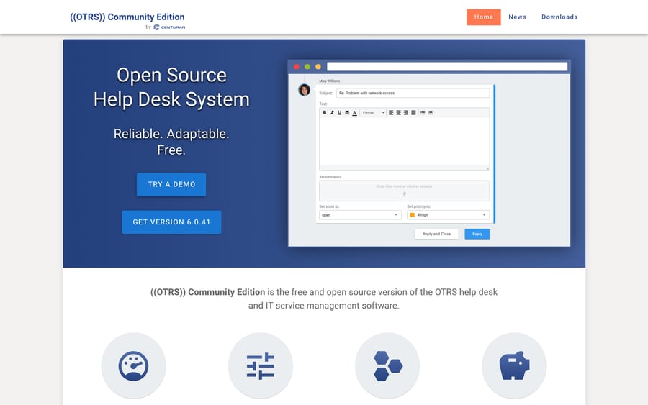Screen dimensions: 648x405
Task: Click the bulleted list icon
Action: point(423,113)
